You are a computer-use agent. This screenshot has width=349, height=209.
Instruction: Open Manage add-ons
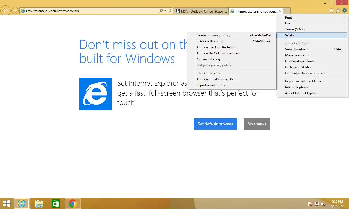(312, 55)
